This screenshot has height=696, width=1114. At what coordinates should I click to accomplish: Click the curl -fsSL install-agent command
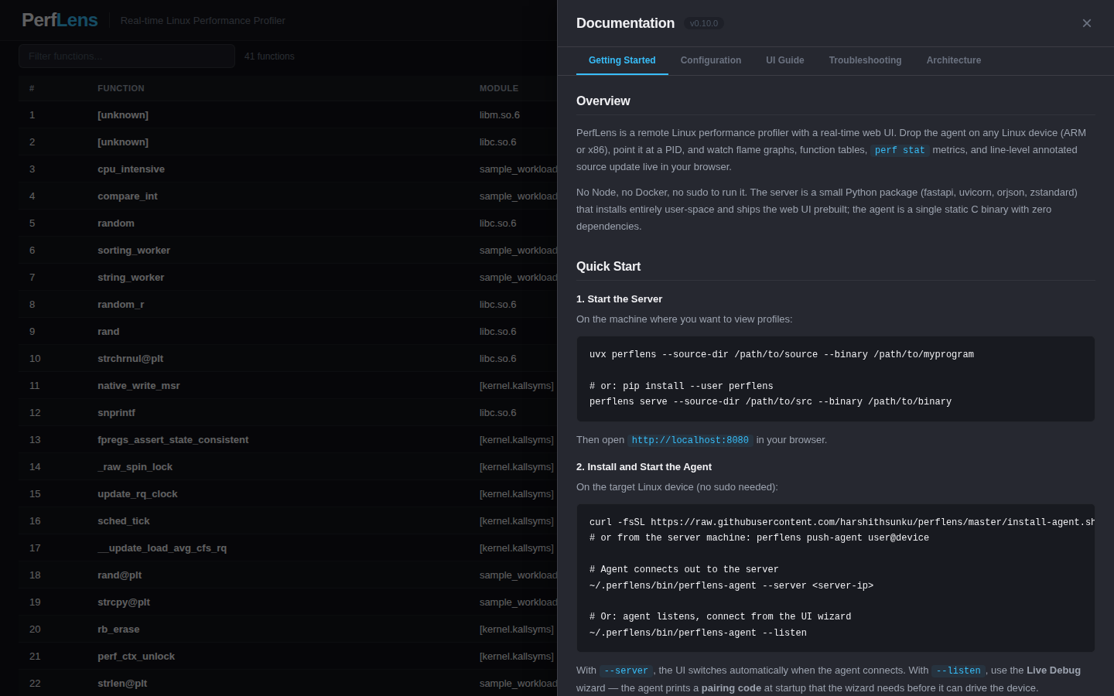[x=842, y=523]
